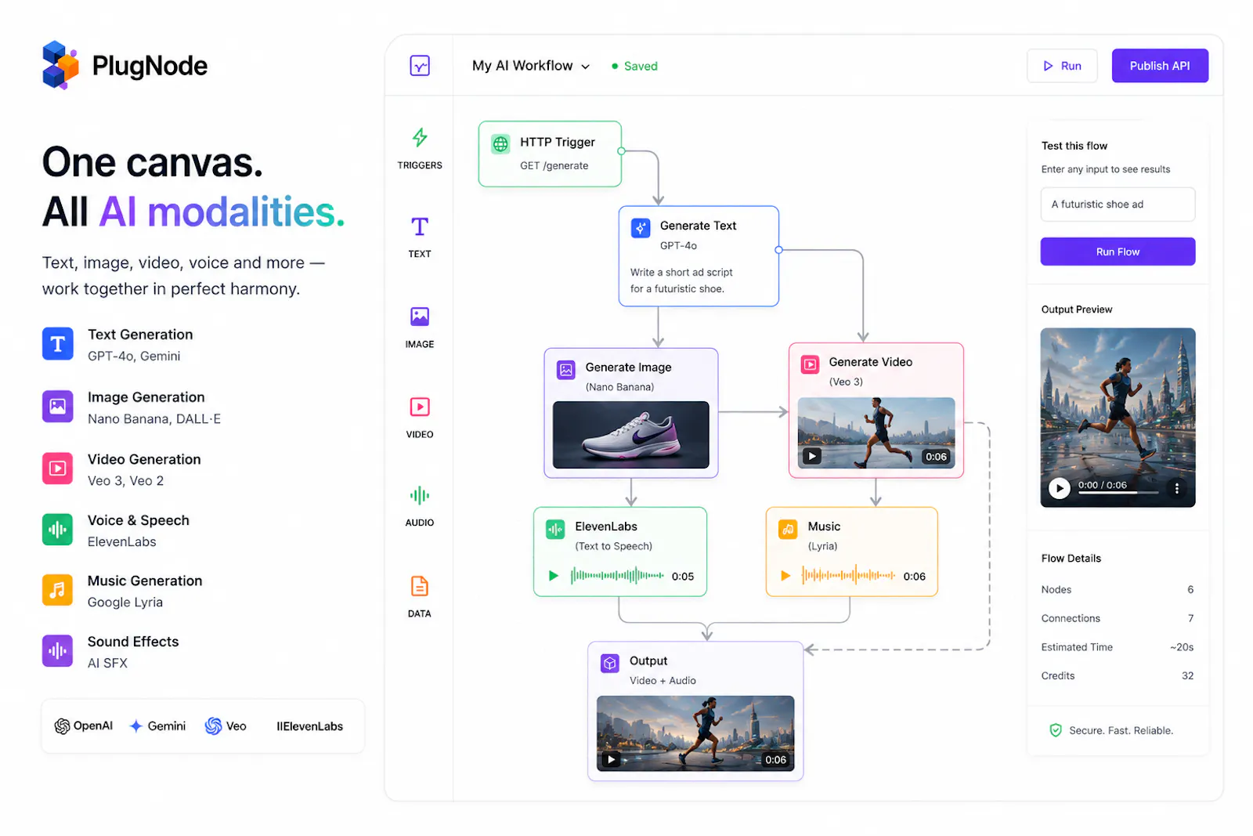Play the Output Preview video
The image size is (1253, 836).
point(1060,488)
